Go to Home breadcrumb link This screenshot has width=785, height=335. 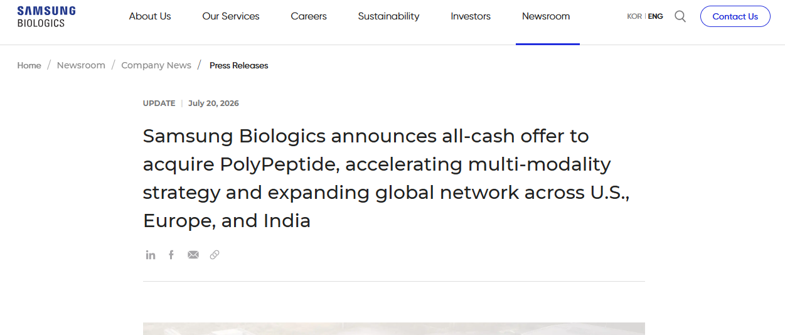29,65
